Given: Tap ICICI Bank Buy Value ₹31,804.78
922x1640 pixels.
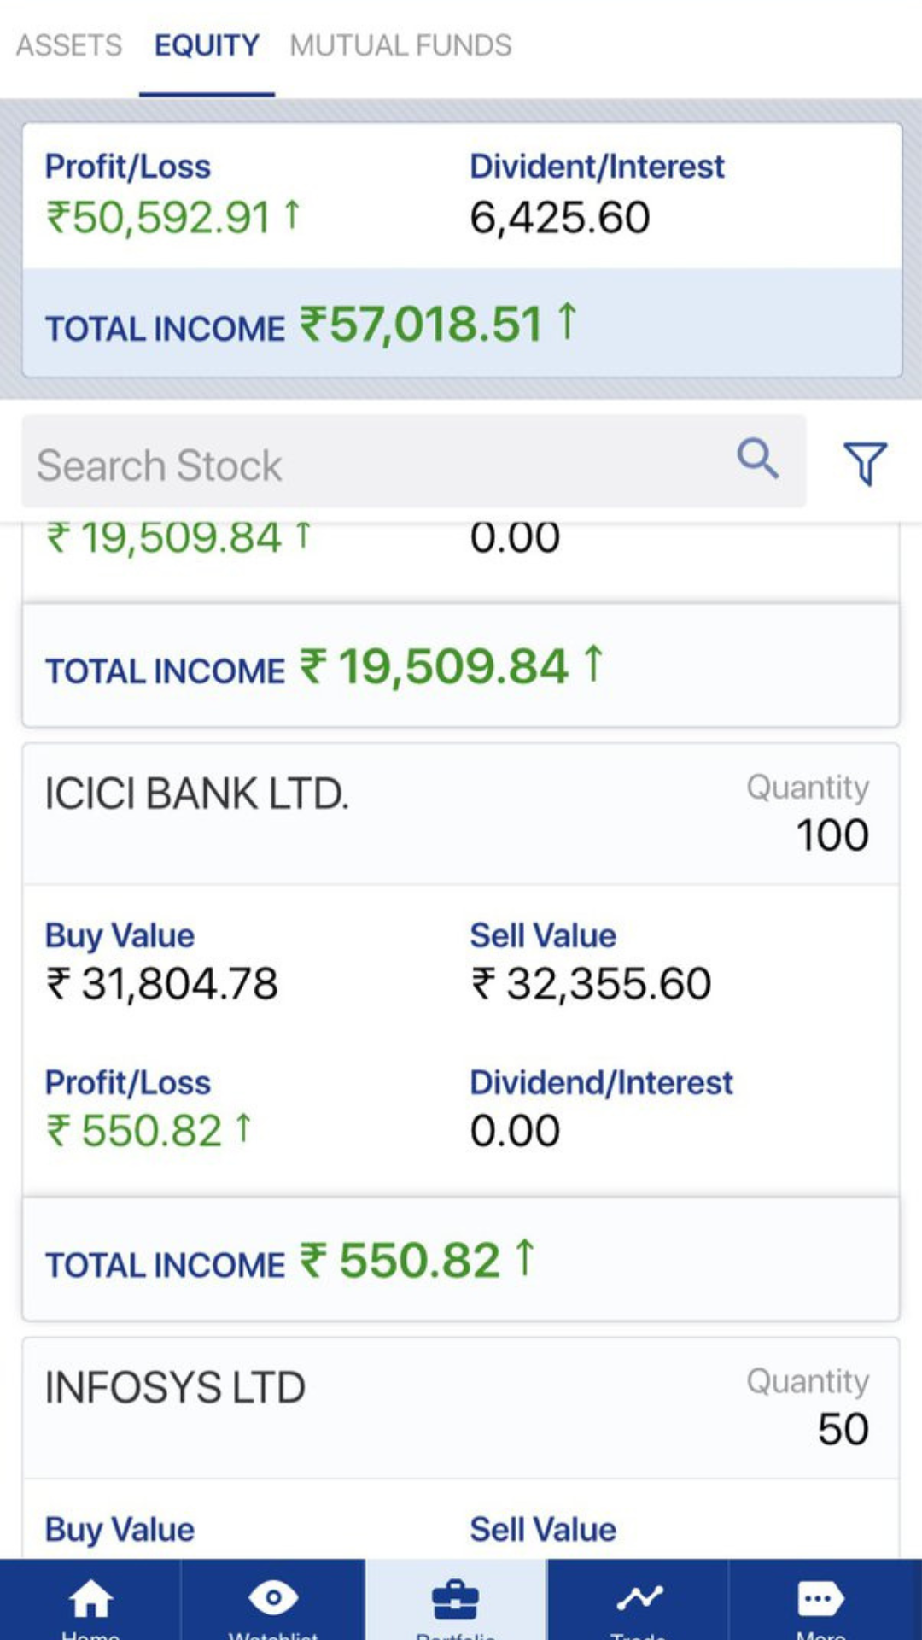Looking at the screenshot, I should pyautogui.click(x=162, y=983).
